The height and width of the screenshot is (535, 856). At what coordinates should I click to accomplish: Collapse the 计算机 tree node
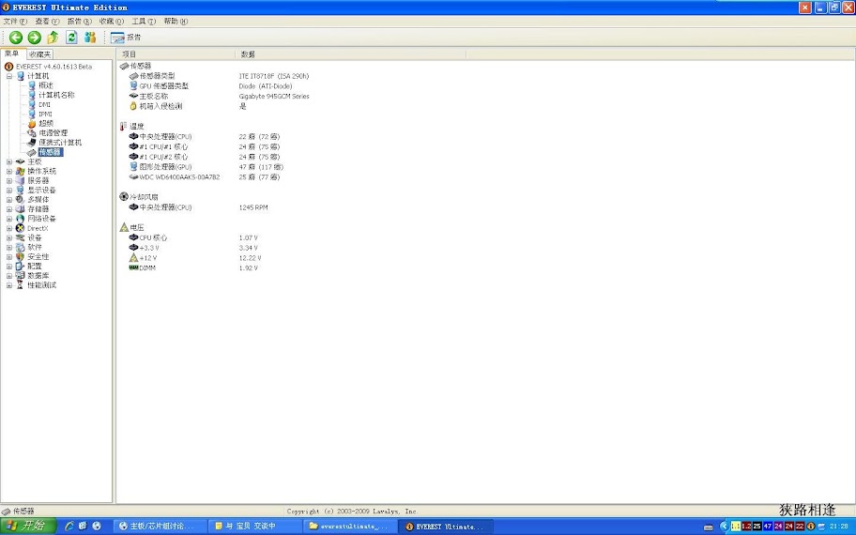point(9,76)
